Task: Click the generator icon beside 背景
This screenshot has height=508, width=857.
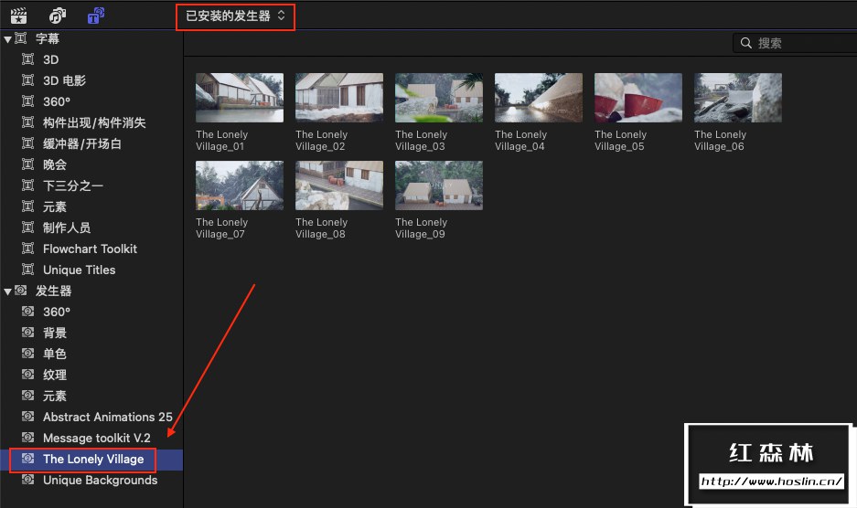Action: [x=27, y=332]
